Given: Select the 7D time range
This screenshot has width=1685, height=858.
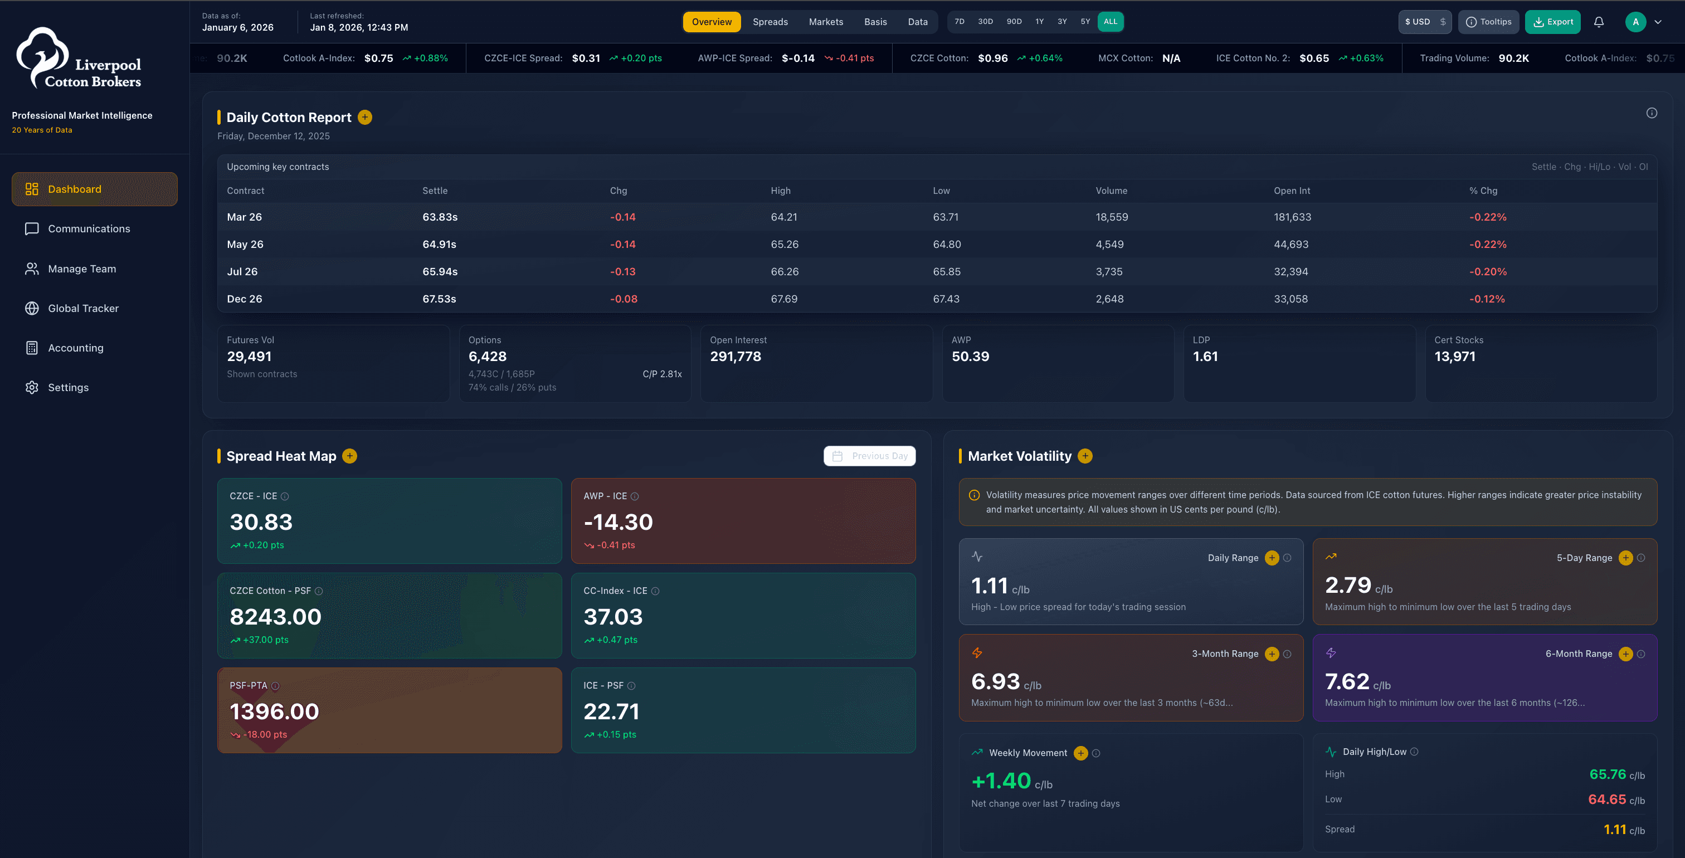Looking at the screenshot, I should click(960, 22).
